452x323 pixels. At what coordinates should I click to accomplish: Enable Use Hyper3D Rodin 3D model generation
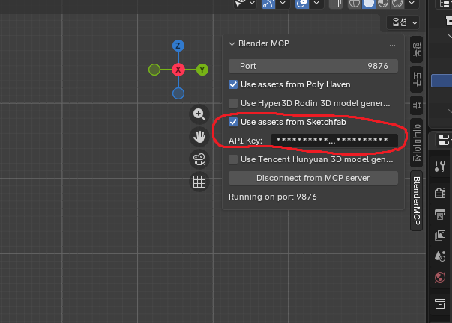coord(233,103)
